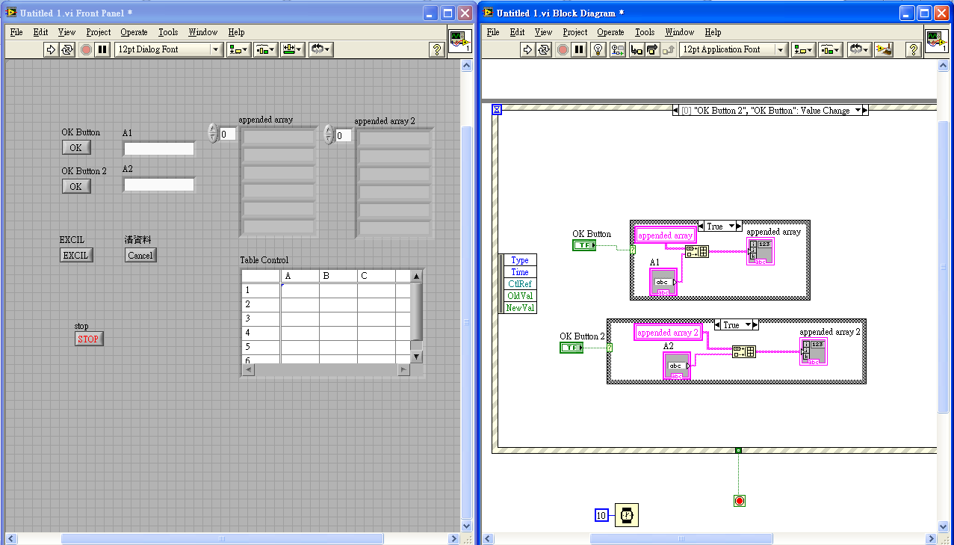Click Clean Up Diagram broom icon
Image resolution: width=954 pixels, height=545 pixels.
[884, 49]
